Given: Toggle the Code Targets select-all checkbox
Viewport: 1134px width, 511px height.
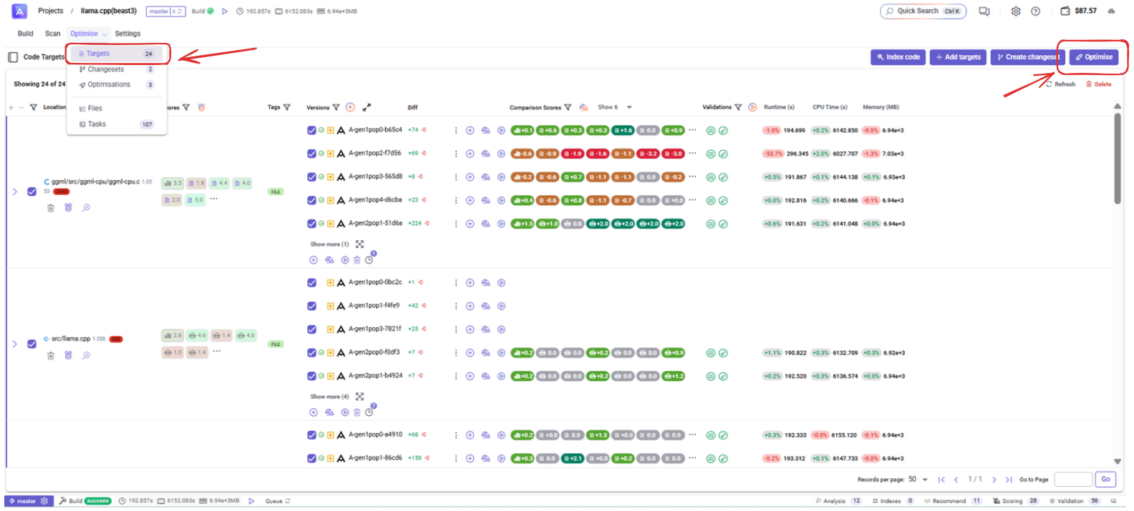Looking at the screenshot, I should 13,57.
